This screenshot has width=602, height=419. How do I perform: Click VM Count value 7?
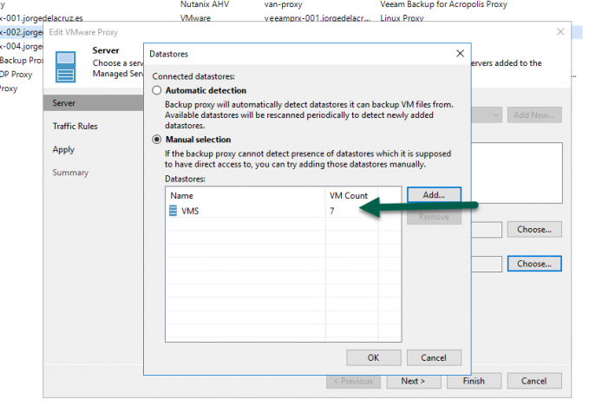332,211
